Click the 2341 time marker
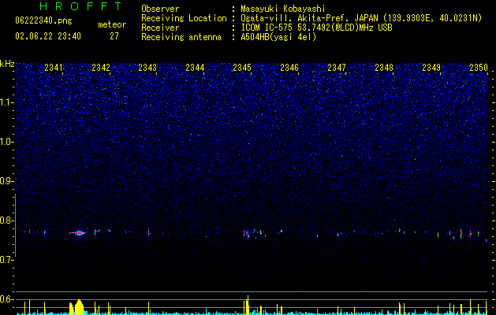The image size is (496, 315). [54, 68]
